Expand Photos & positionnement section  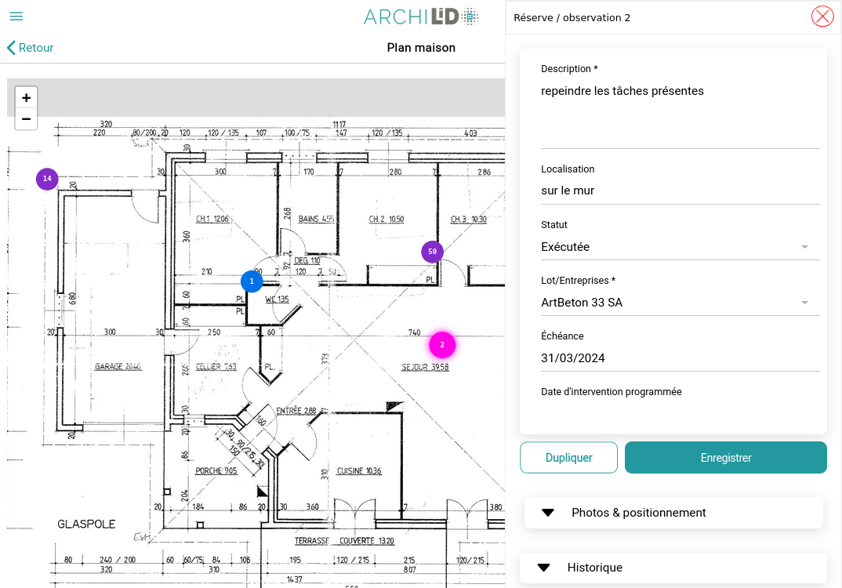673,513
